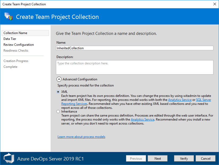Close the Create Team Project Collection window
Screen dimensions: 219x165
(x=215, y=4)
